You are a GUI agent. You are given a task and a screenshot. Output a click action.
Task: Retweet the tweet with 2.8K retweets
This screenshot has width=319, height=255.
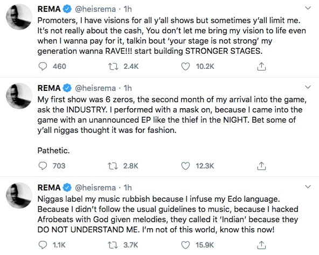[x=113, y=166]
